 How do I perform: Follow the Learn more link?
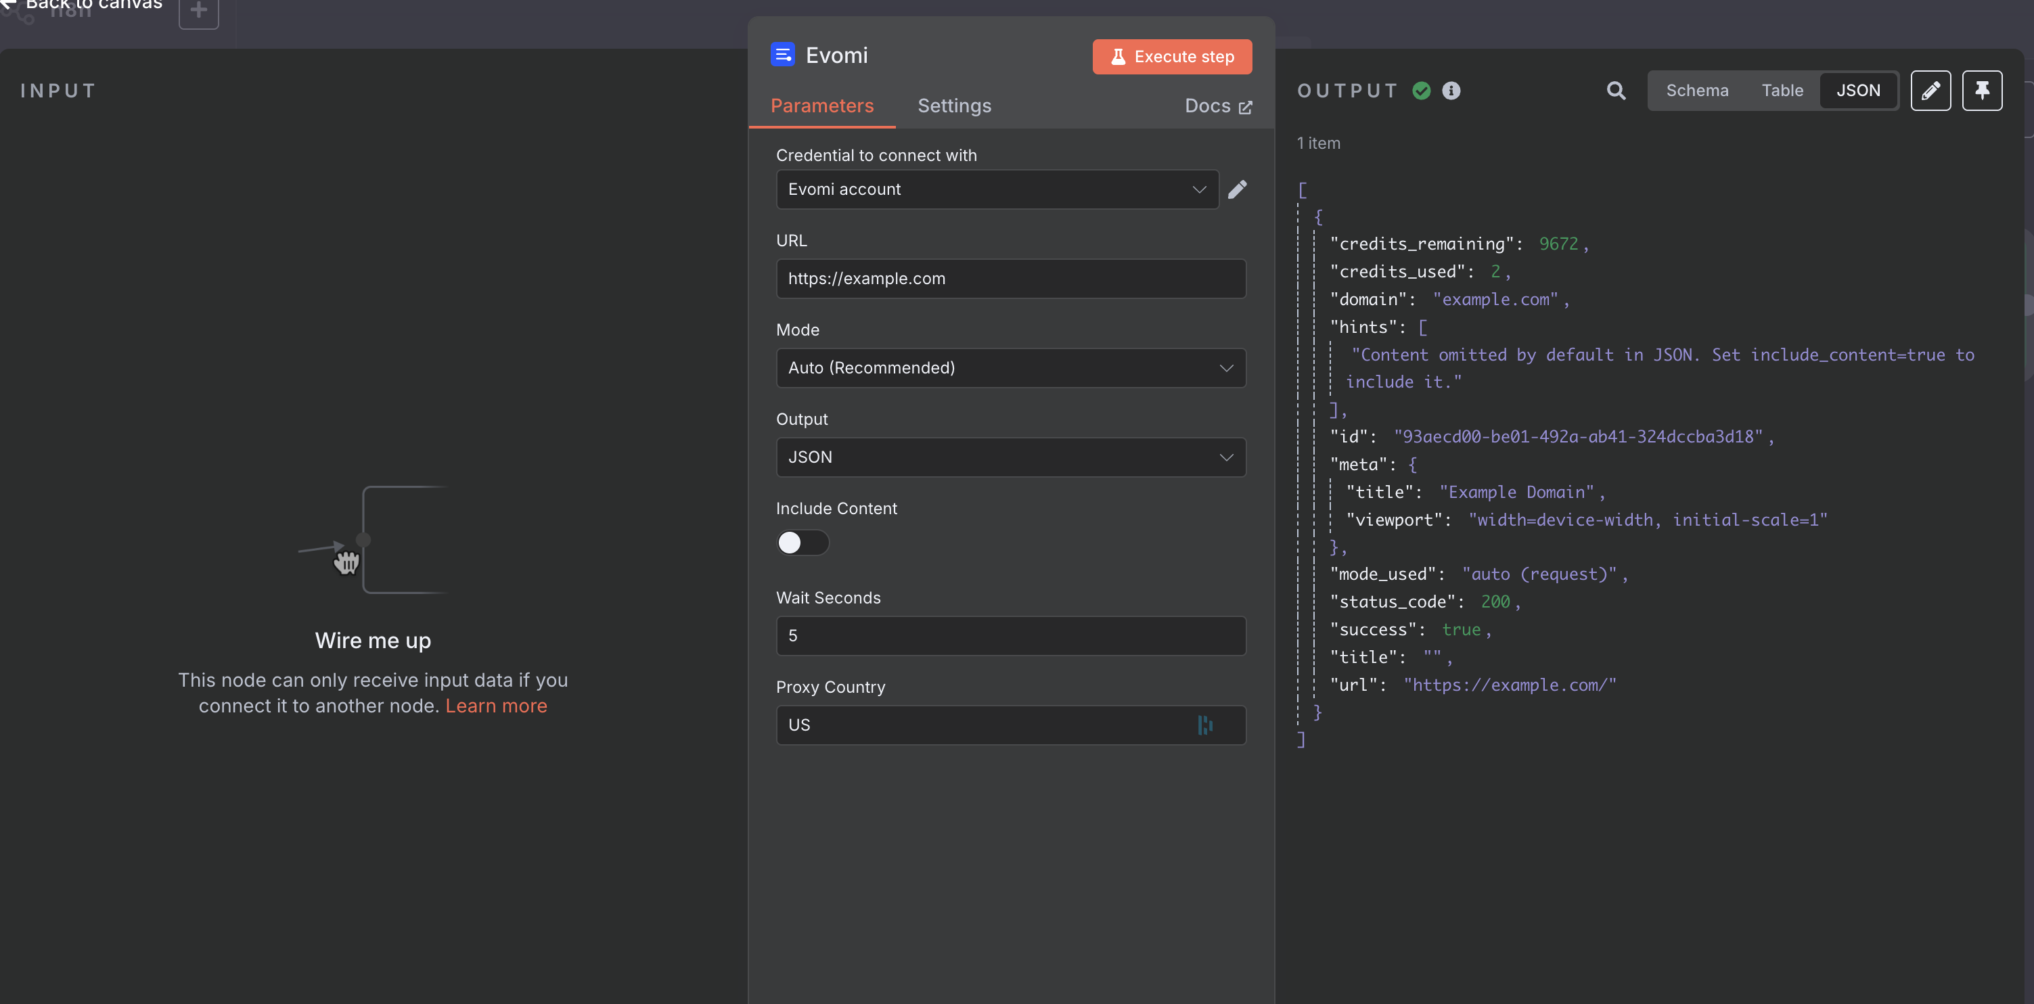[496, 706]
